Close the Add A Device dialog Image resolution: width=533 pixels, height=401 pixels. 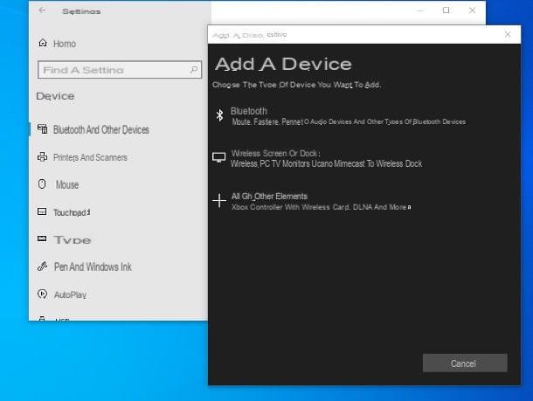click(x=508, y=34)
